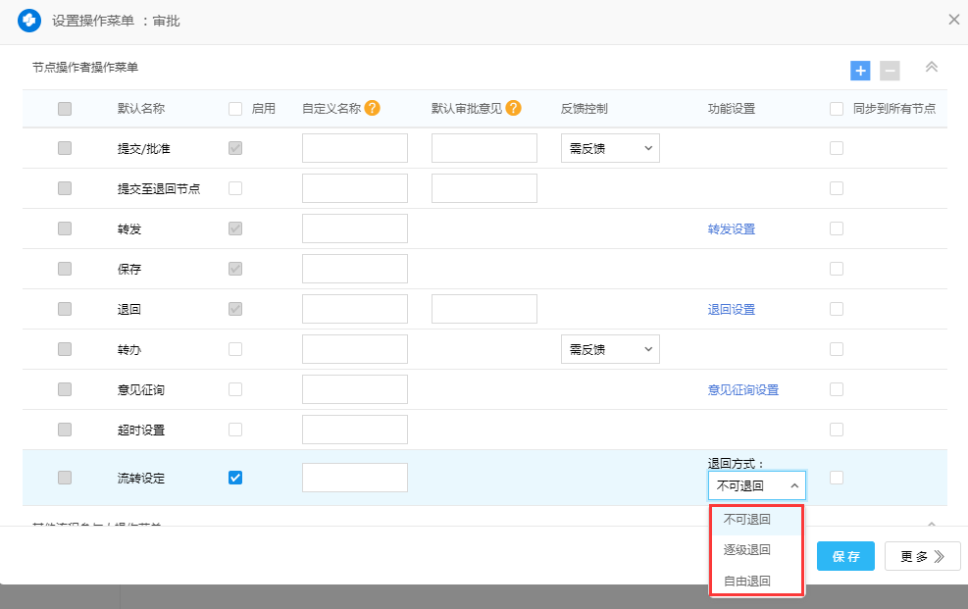
Task: Uncheck the 流转设定 enable checkbox
Action: 235,478
